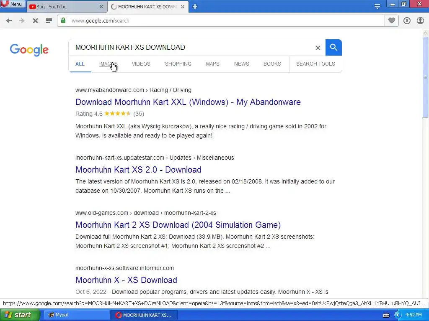This screenshot has height=321, width=429.
Task: Click the 4:52 PM clock
Action: pos(413,315)
